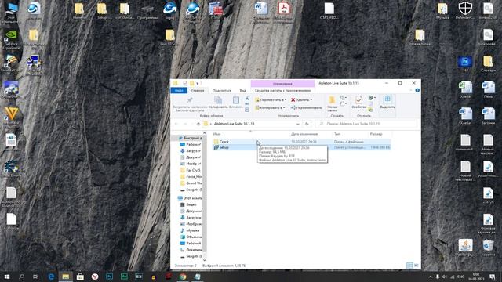Open the Средства работы с приложениями tab
The width and height of the screenshot is (502, 282).
pyautogui.click(x=282, y=91)
